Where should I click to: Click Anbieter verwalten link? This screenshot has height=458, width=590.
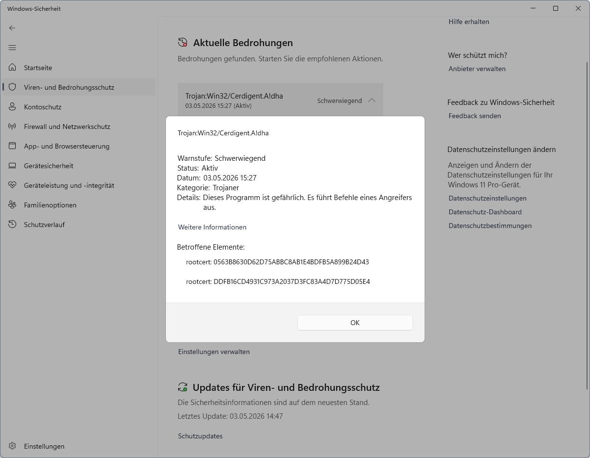[x=477, y=69]
